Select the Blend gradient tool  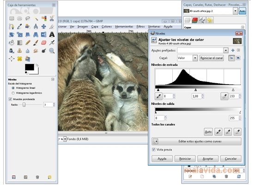(19, 43)
